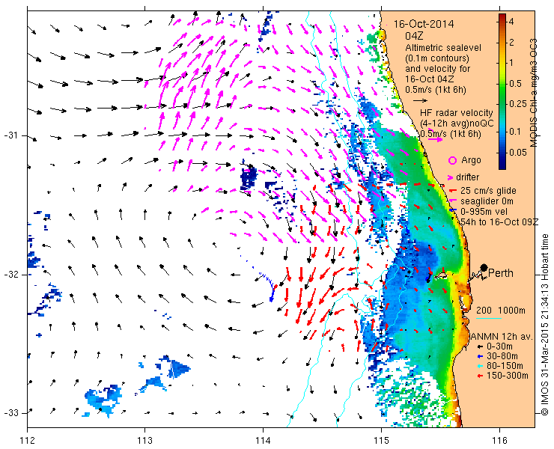Click the colorbar tick label 1
Image resolution: width=554 pixels, height=449 pixels.
511,63
